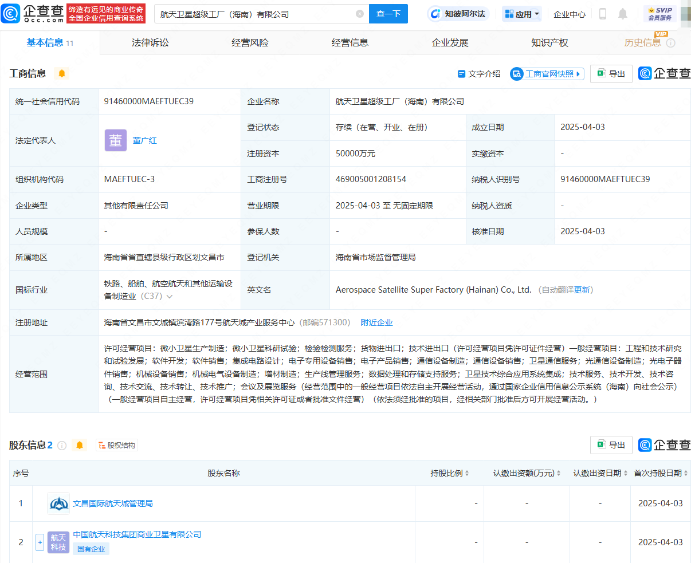Open 文字介绍 for business info
691x563 pixels.
[x=479, y=74]
